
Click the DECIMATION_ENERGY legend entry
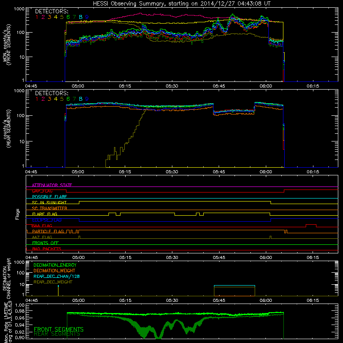[x=55, y=265]
